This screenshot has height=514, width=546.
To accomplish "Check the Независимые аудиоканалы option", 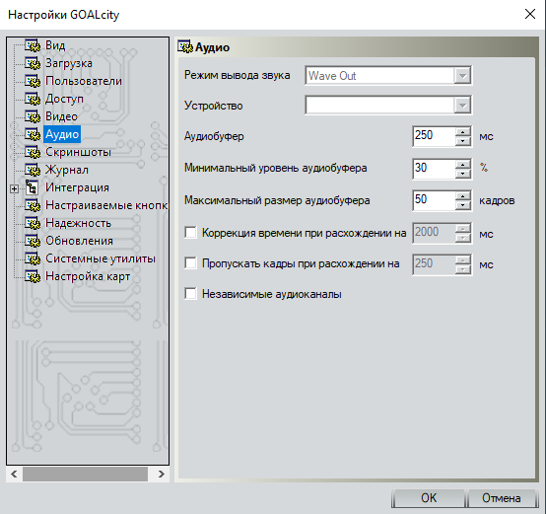I will point(190,294).
